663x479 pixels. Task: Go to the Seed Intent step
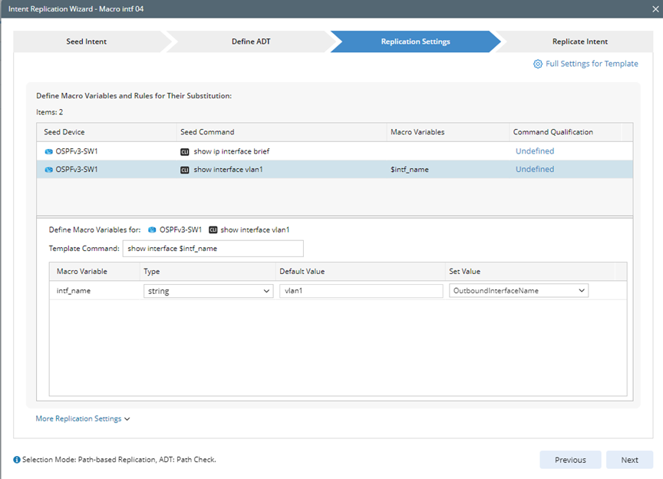pos(88,41)
